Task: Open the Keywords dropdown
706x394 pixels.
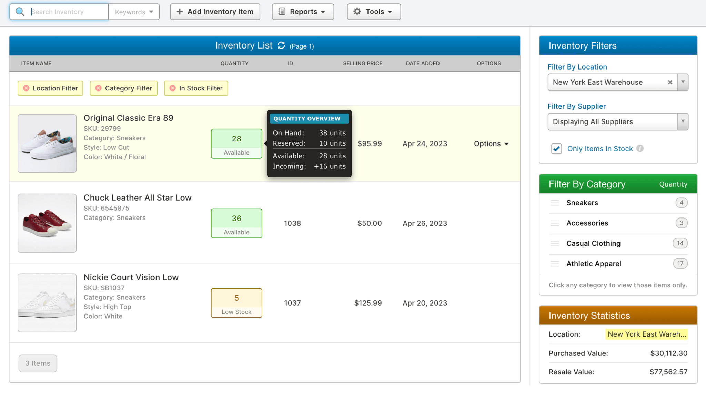Action: (x=134, y=11)
